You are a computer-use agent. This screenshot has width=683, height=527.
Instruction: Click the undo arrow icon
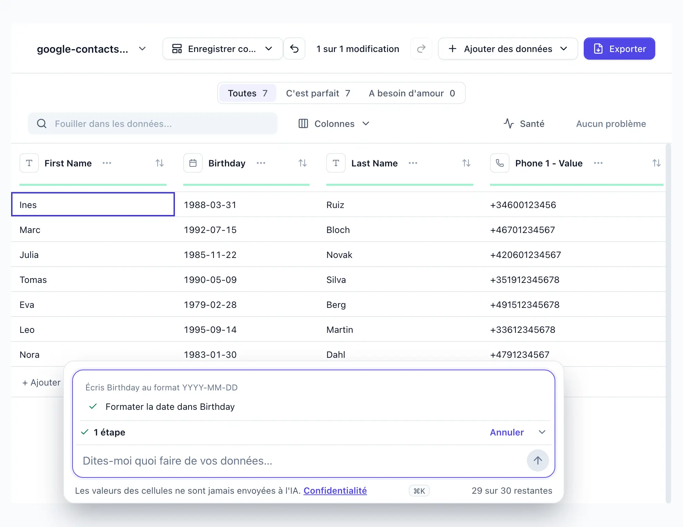pos(294,49)
